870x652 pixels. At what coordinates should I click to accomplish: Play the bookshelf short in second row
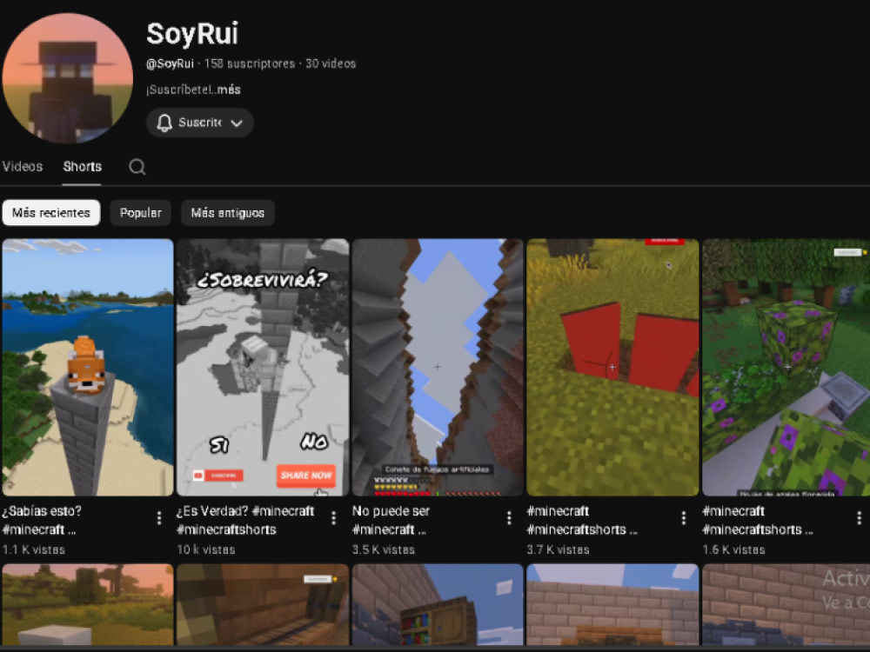[438, 604]
